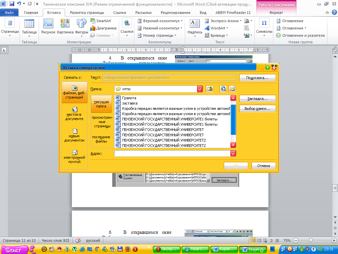Switch to the Формат tab
Viewport: 338px width, 254px height.
276,13
